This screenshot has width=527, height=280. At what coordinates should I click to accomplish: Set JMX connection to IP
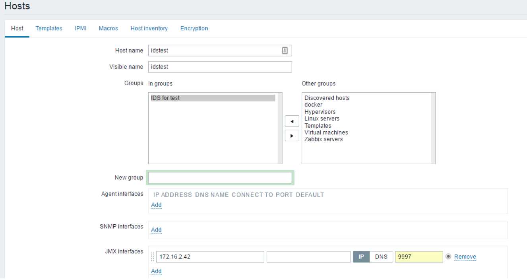pyautogui.click(x=361, y=257)
